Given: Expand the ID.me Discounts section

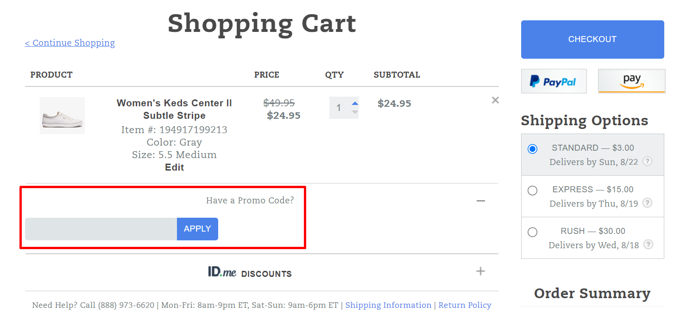Looking at the screenshot, I should click(481, 271).
